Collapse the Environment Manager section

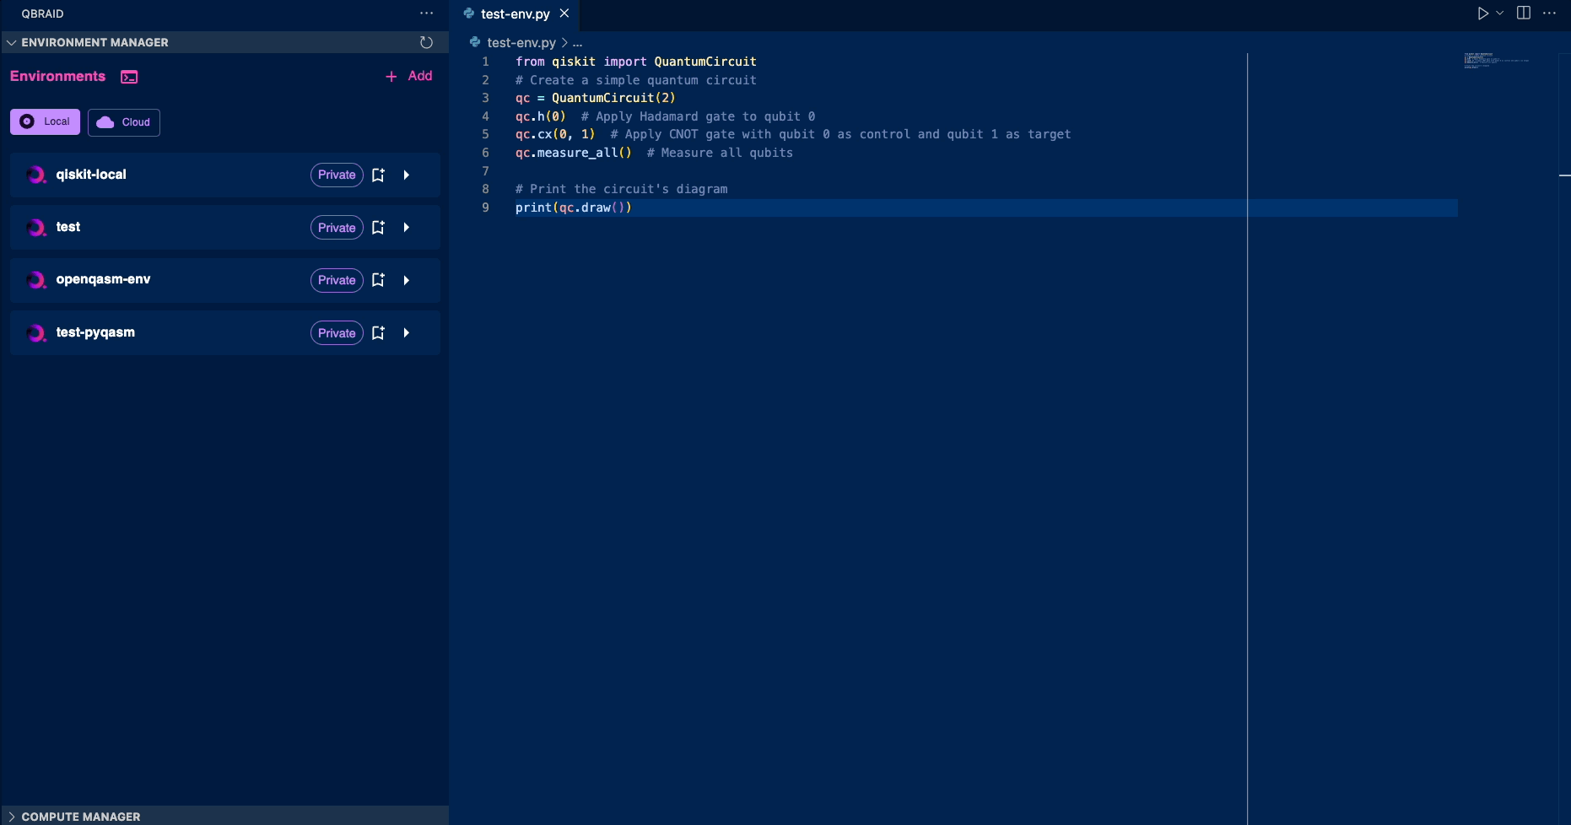(11, 42)
